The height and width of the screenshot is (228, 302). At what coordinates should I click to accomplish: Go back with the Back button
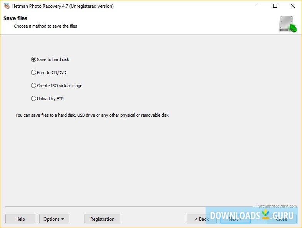coord(201,219)
